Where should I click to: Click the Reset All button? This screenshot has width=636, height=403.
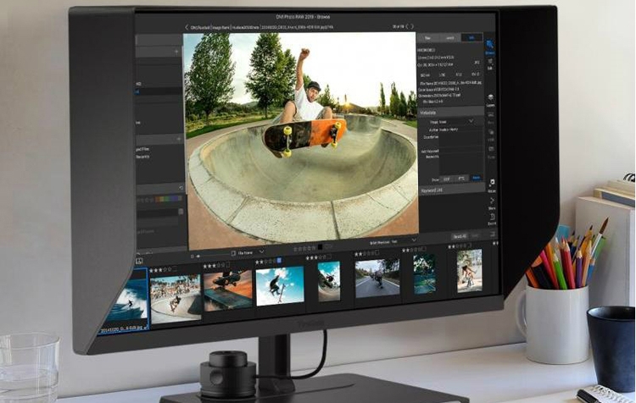click(x=459, y=237)
